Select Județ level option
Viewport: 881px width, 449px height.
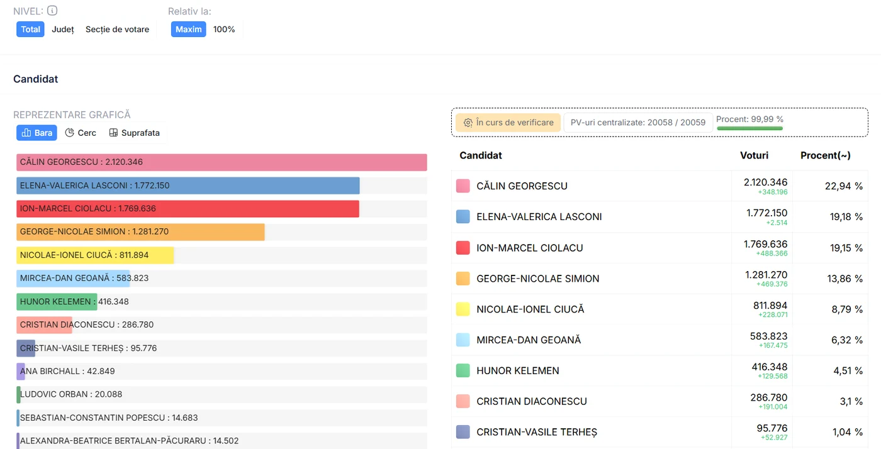pos(63,29)
